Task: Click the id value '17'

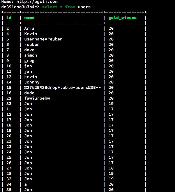Action: pos(9,120)
